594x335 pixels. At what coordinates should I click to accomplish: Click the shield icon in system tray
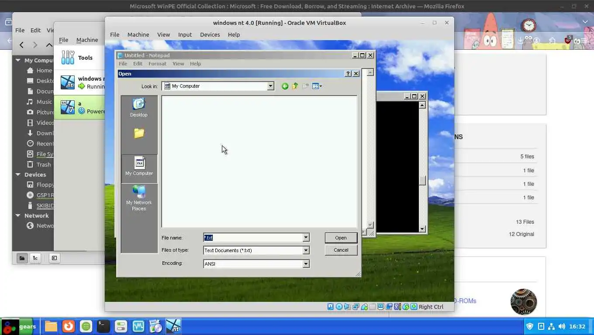[530, 326]
